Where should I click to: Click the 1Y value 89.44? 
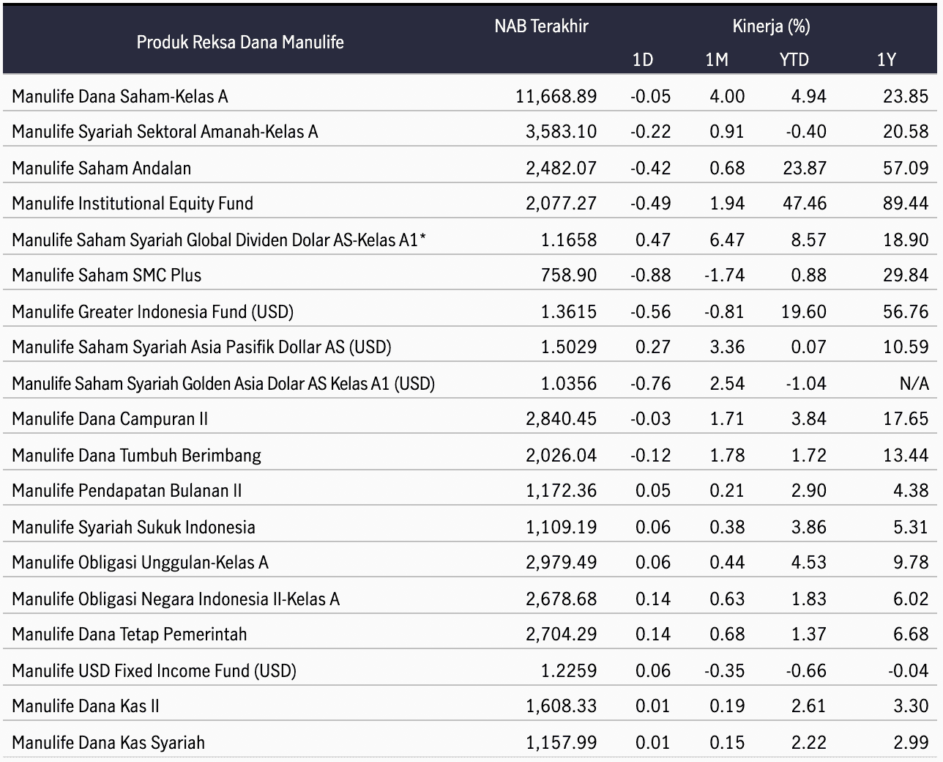point(906,203)
